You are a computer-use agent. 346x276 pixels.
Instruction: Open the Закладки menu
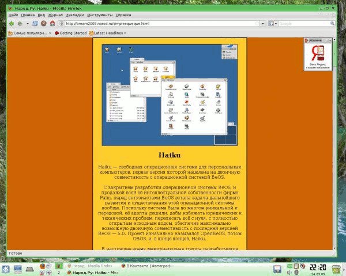click(75, 15)
